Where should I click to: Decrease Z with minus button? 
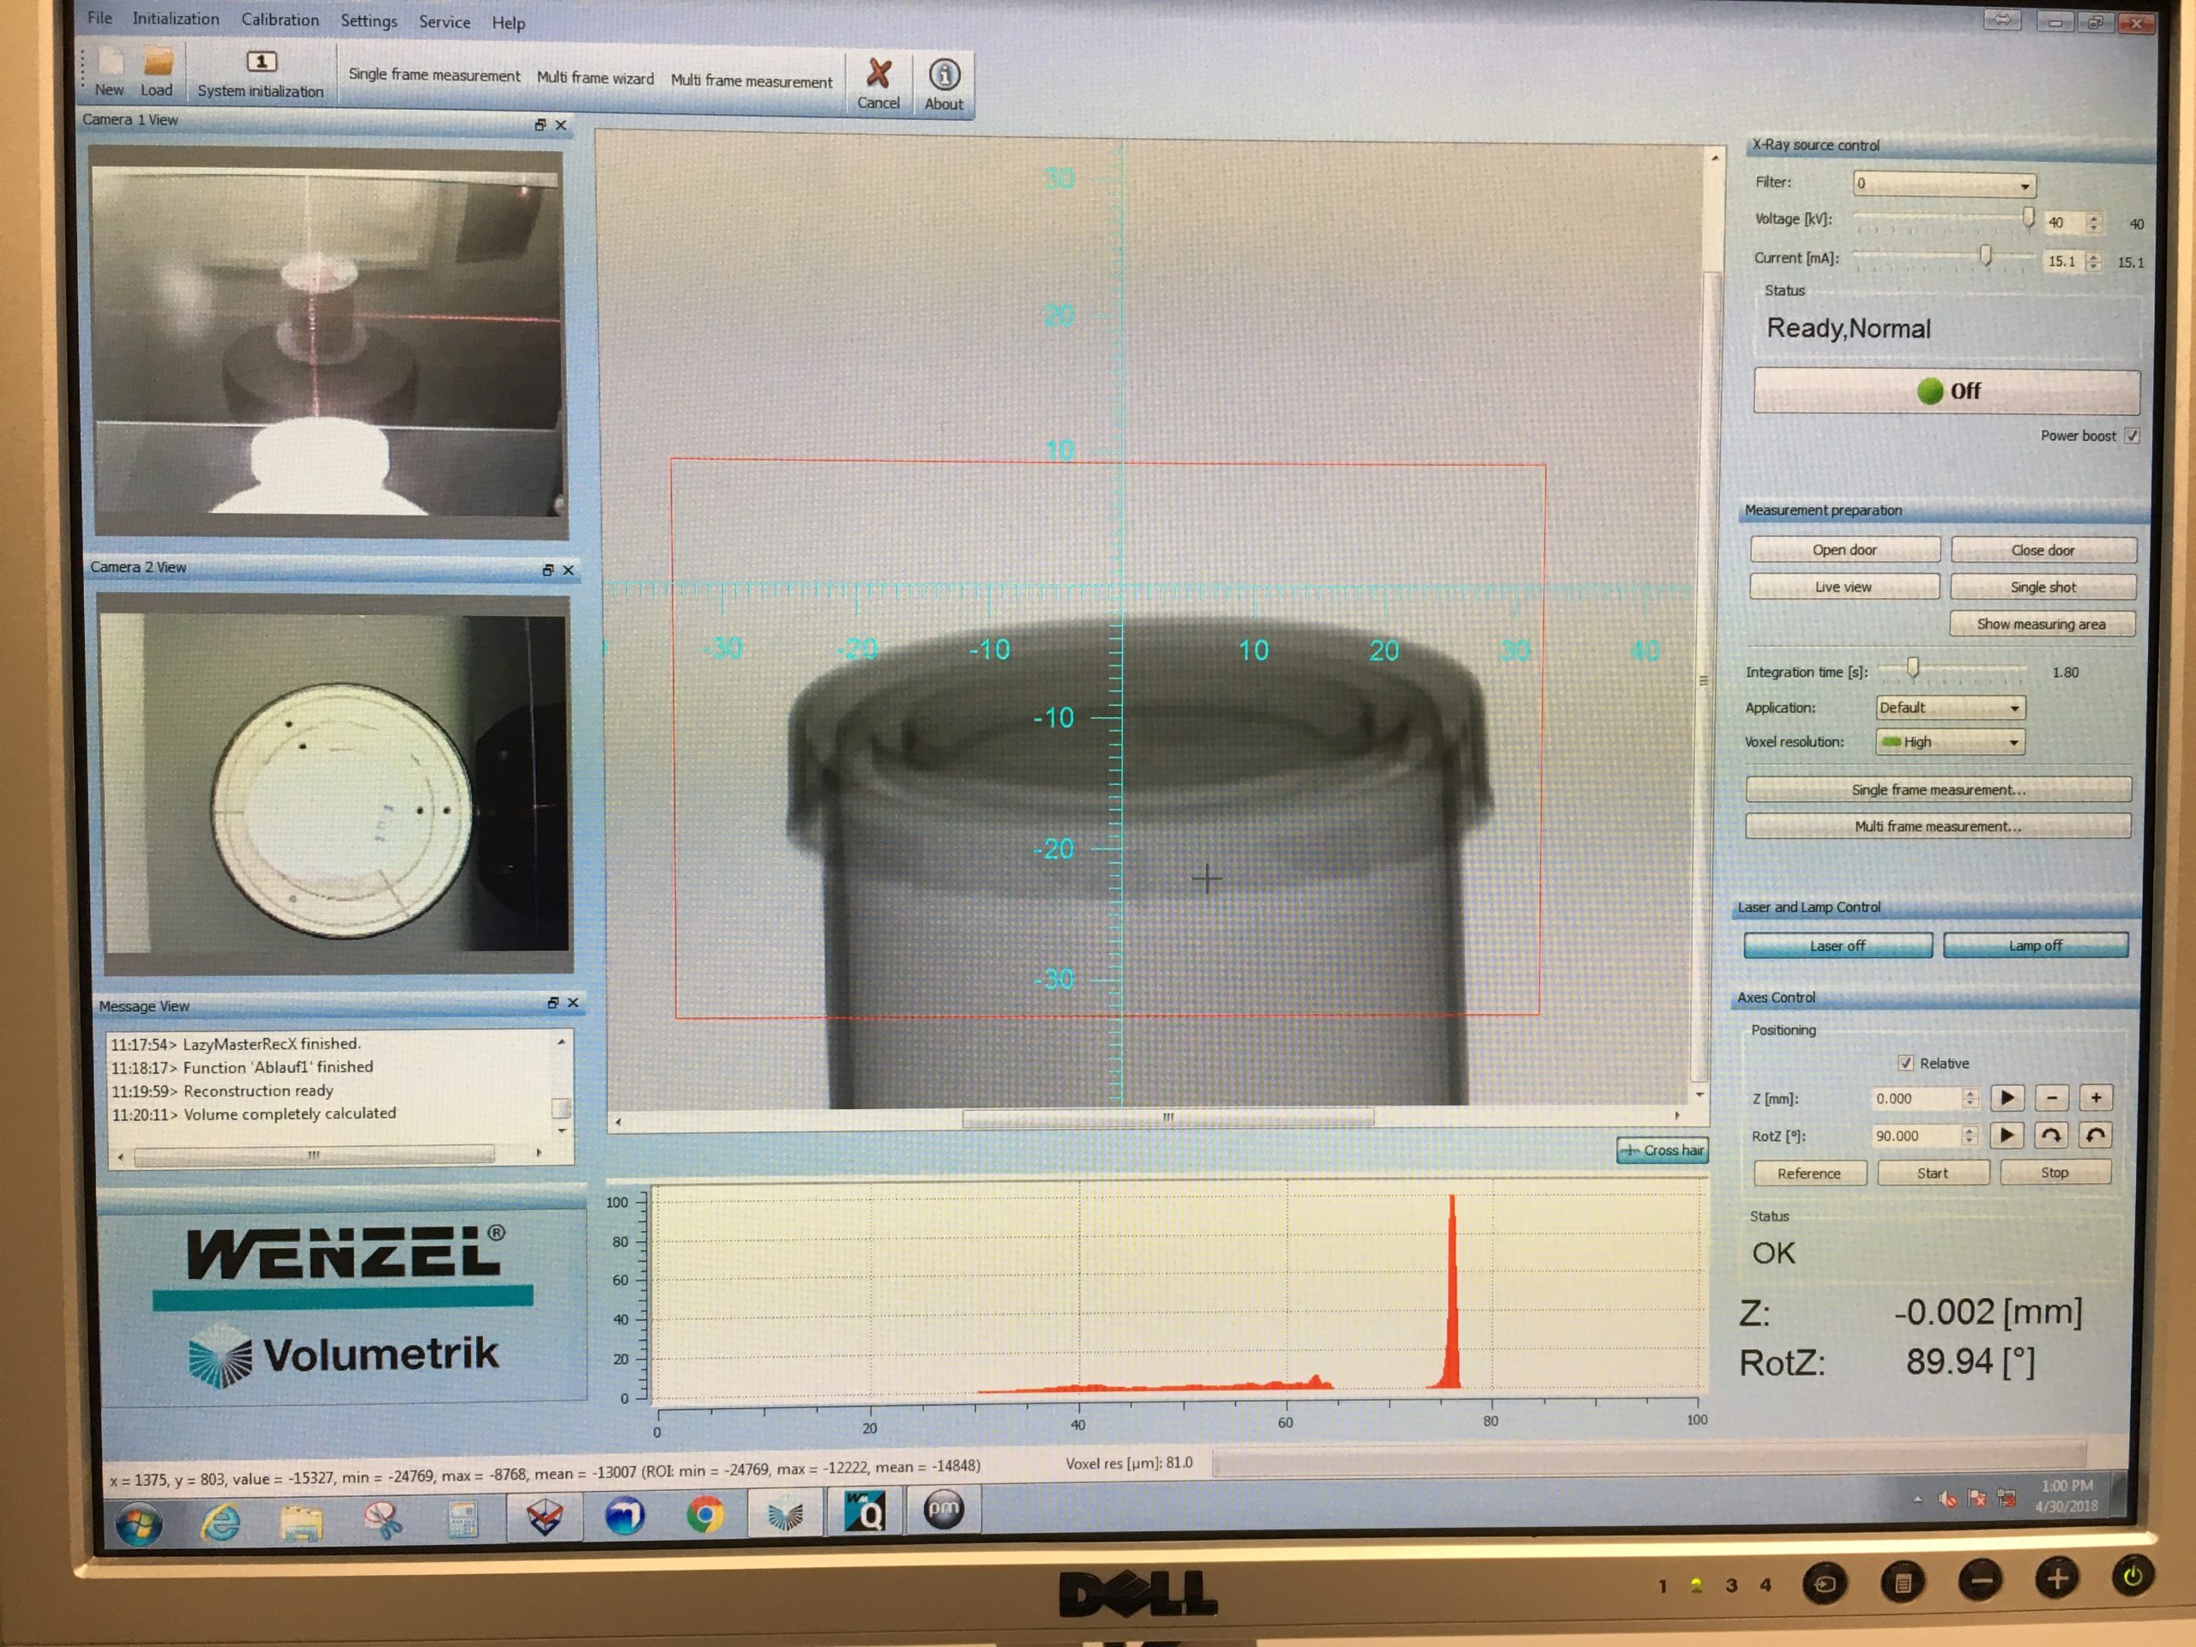pos(2051,1097)
